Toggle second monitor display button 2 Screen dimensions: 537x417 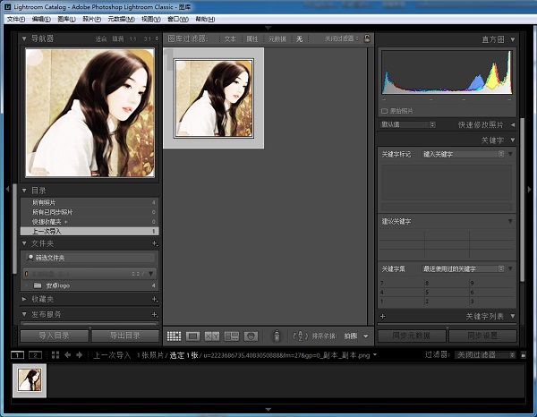[36, 355]
